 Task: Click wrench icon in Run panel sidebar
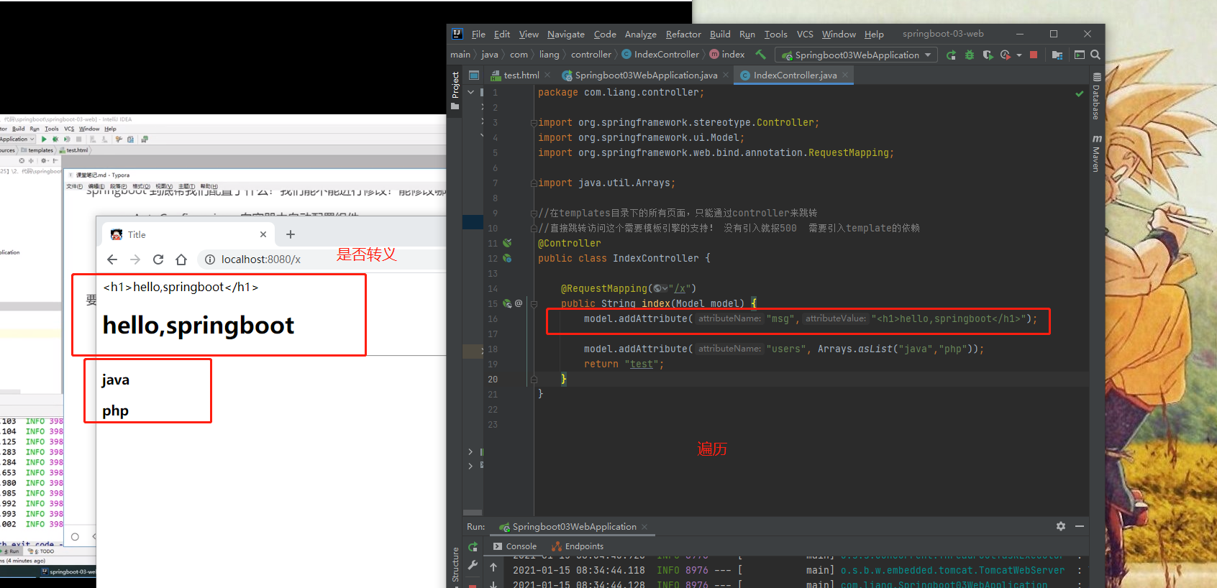click(473, 566)
